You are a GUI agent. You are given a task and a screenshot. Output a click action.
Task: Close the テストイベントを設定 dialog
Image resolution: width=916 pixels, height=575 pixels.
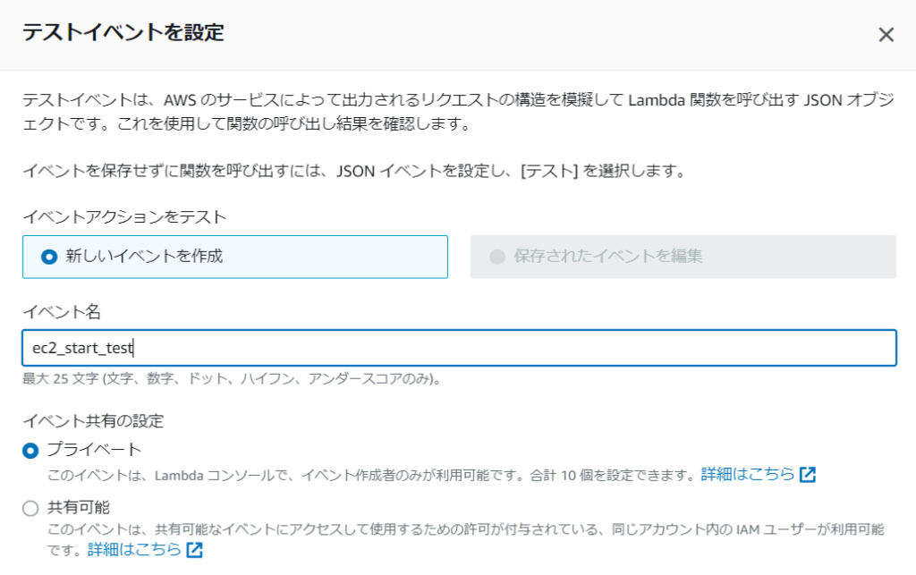[886, 35]
